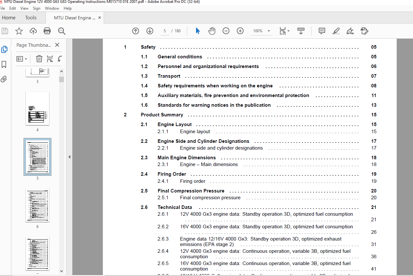Open the View menu

coord(24,8)
